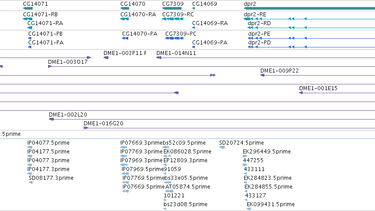Select EST EP12809.3prime
Viewport: 375px width, 211px height.
pyautogui.click(x=186, y=160)
